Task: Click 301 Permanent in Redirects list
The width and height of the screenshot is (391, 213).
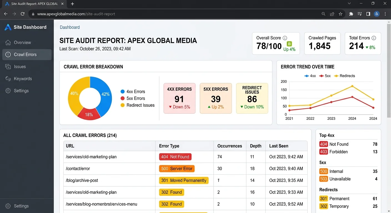Action: 348,199
